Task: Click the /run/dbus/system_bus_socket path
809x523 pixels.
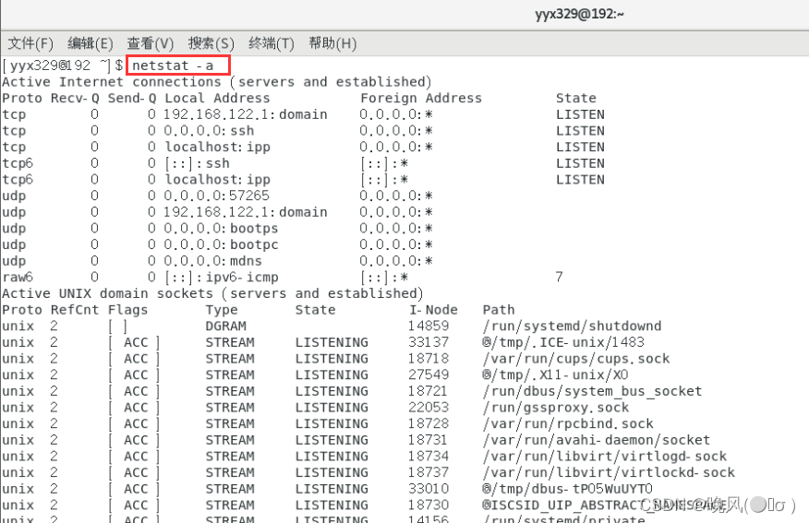Action: coord(592,391)
